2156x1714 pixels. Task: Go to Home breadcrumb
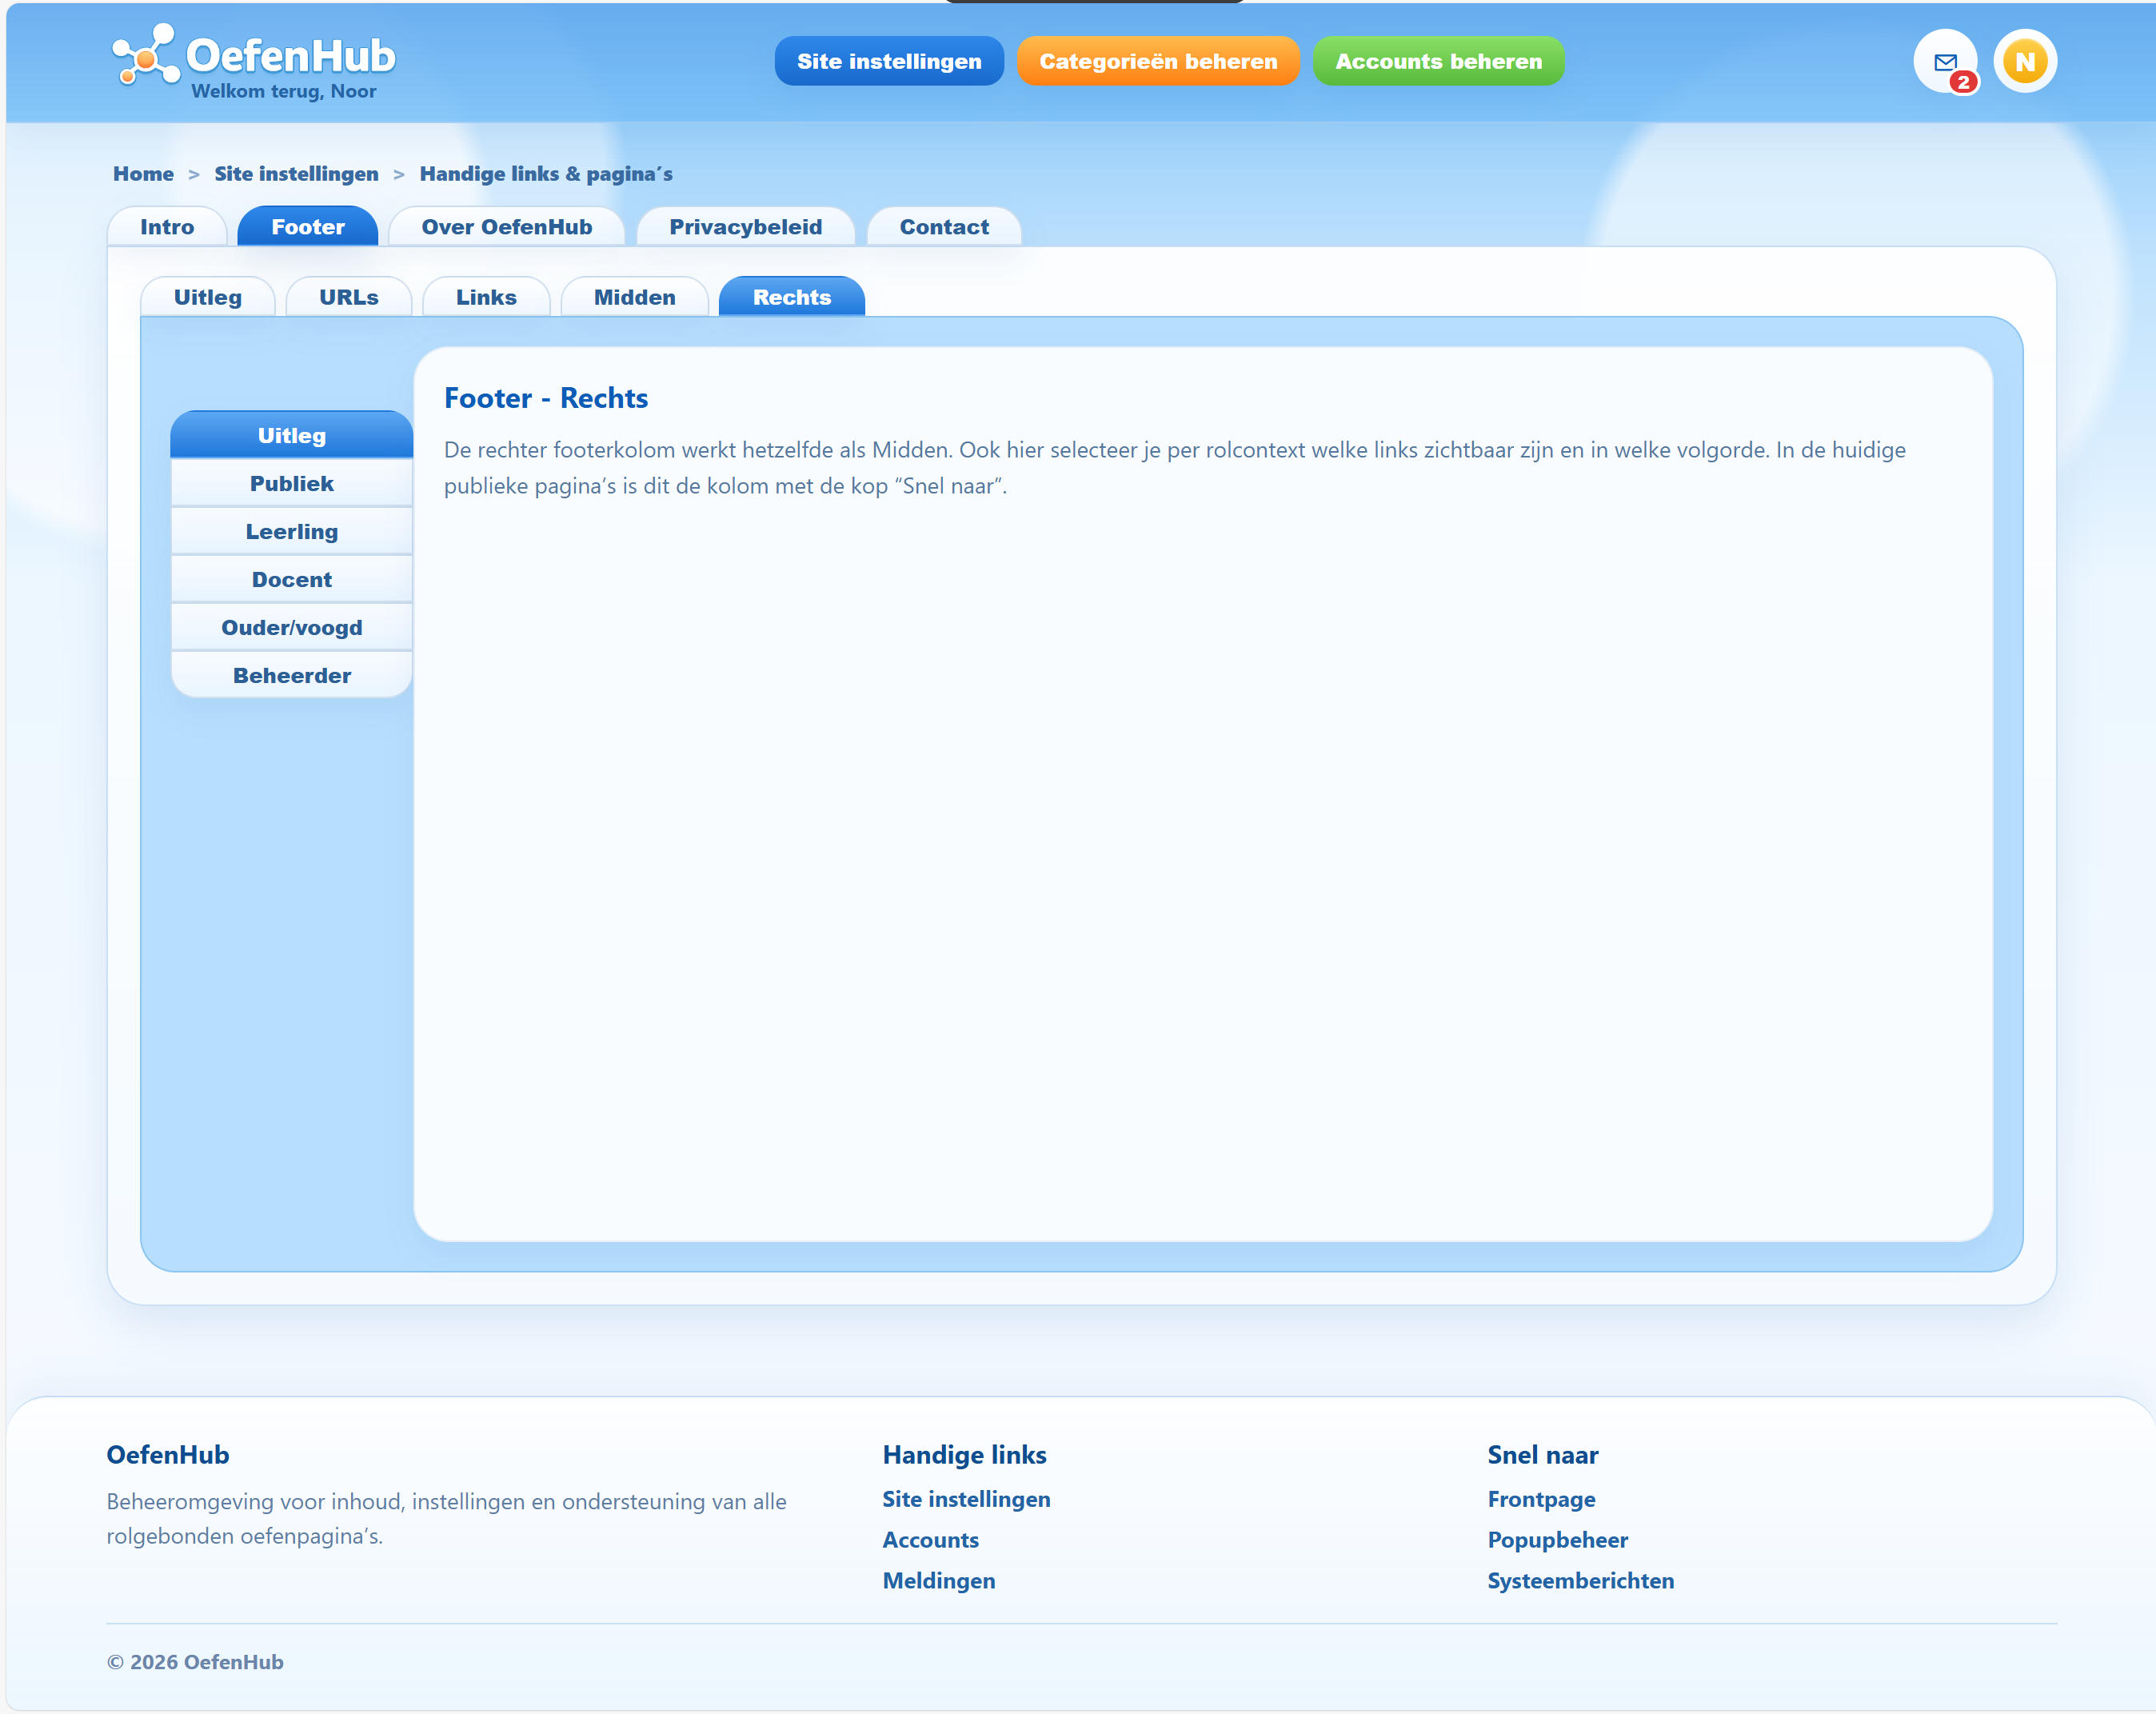tap(143, 174)
